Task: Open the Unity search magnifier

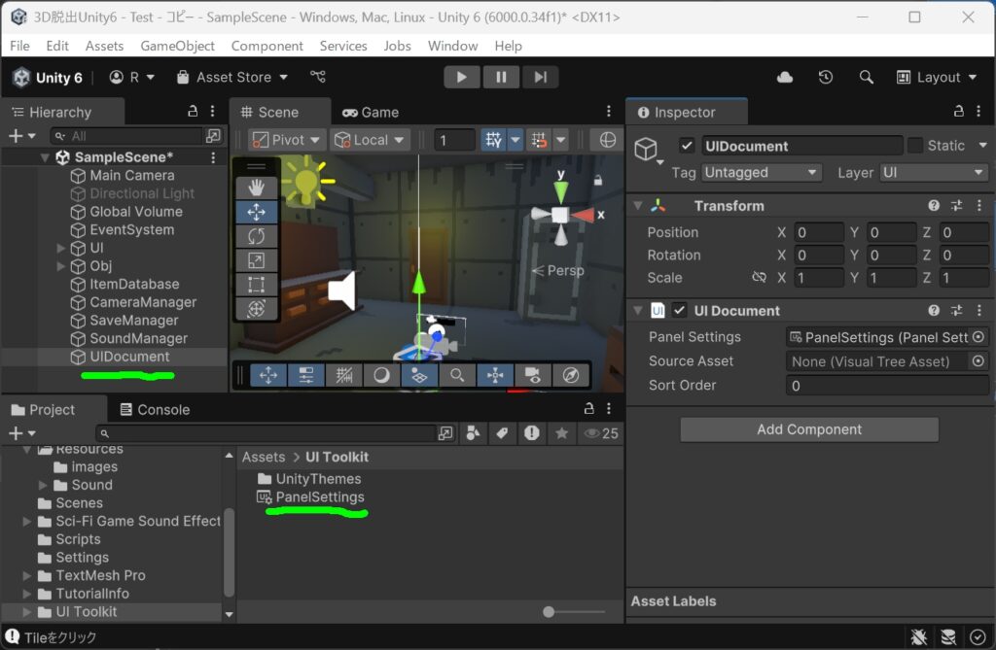Action: (x=866, y=78)
